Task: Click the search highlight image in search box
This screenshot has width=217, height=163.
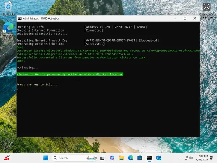Action: [x=92, y=158]
